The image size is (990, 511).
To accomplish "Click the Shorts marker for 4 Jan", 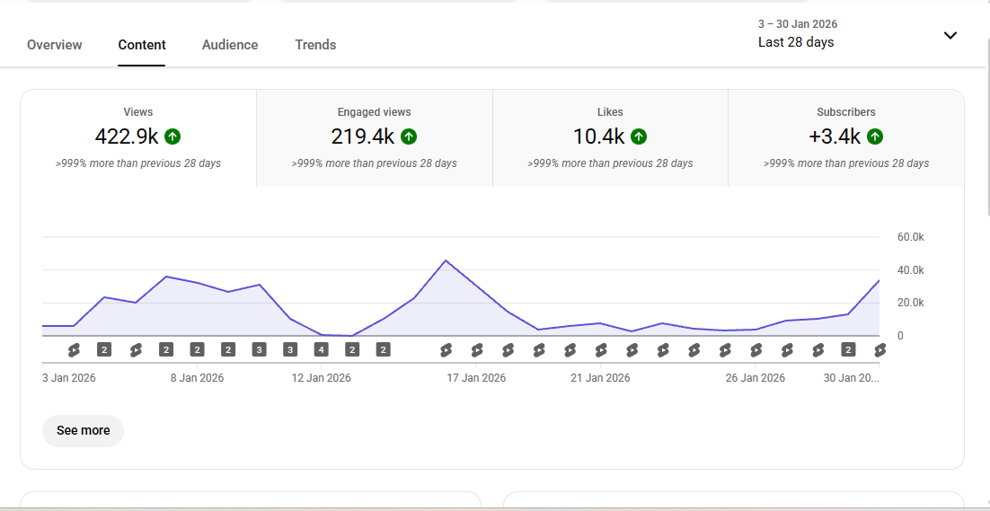I will pos(74,349).
